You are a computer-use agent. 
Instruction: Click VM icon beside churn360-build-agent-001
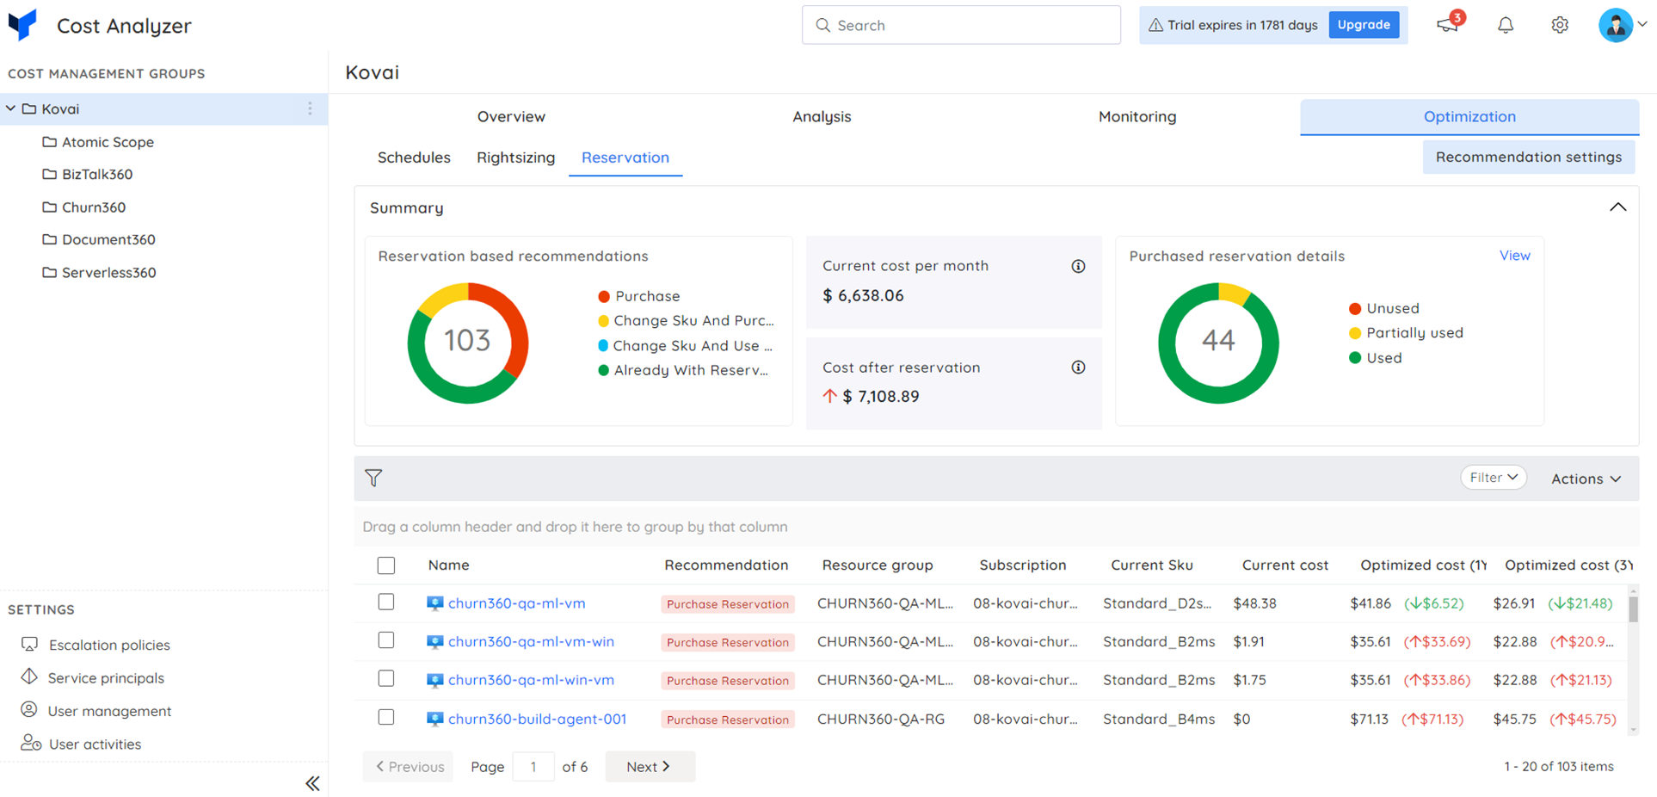435,719
